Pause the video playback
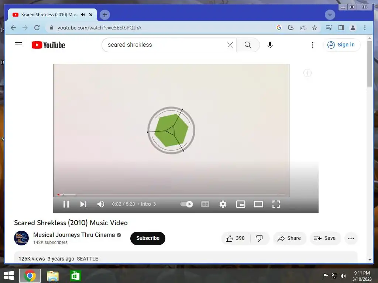 66,204
